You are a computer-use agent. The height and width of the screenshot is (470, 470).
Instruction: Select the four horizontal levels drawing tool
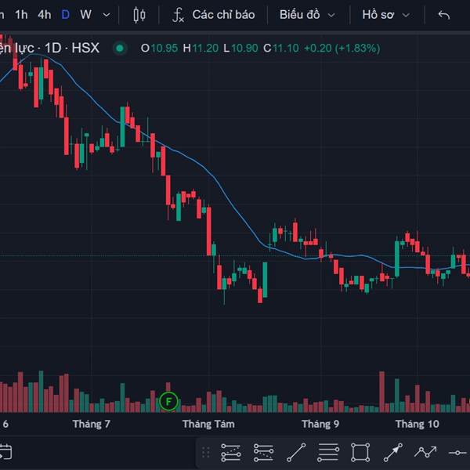click(x=328, y=452)
